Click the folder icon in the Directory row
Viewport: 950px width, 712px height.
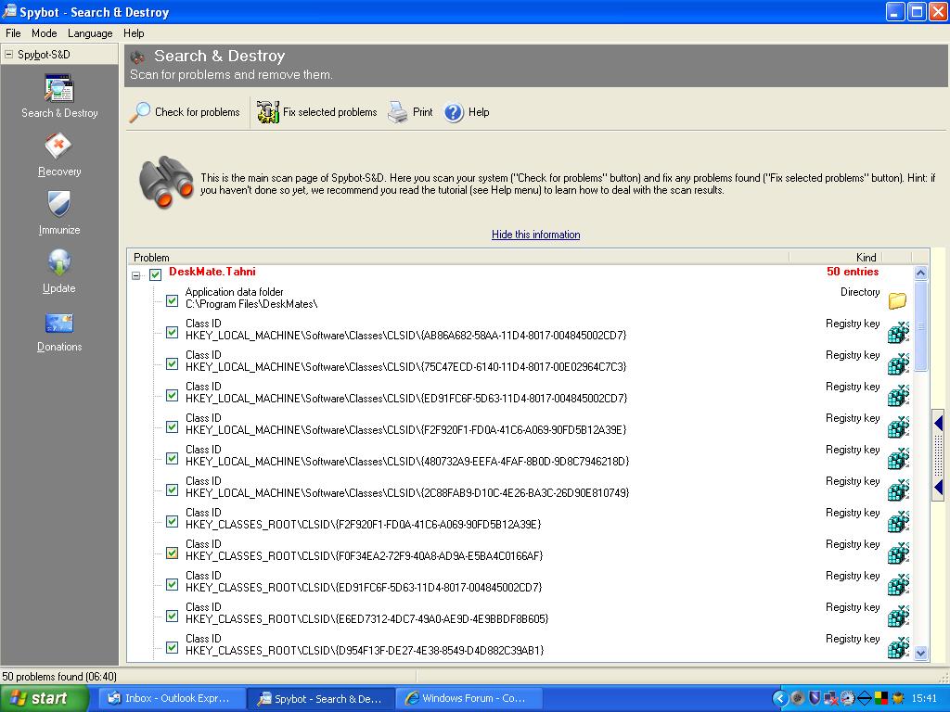pyautogui.click(x=897, y=300)
